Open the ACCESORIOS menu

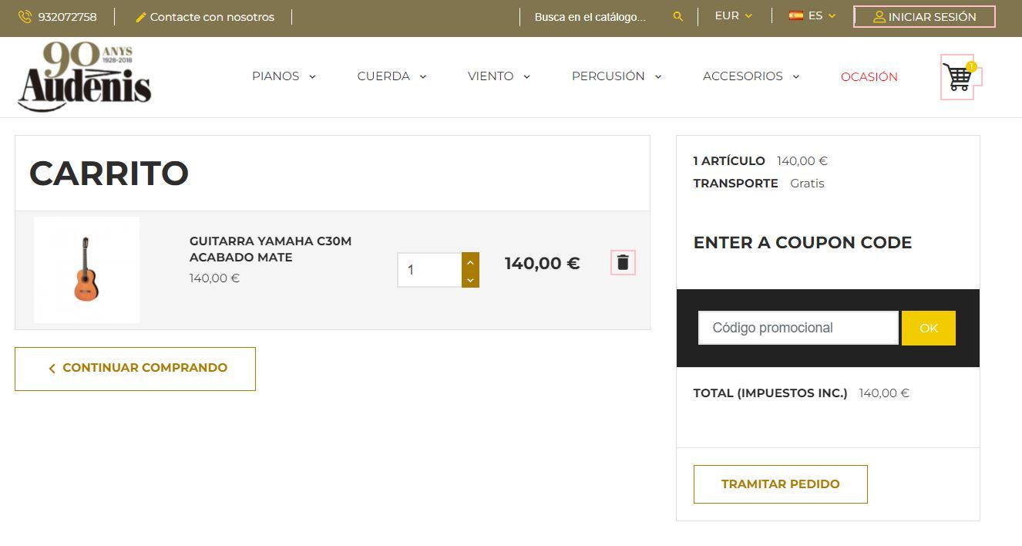pyautogui.click(x=742, y=76)
